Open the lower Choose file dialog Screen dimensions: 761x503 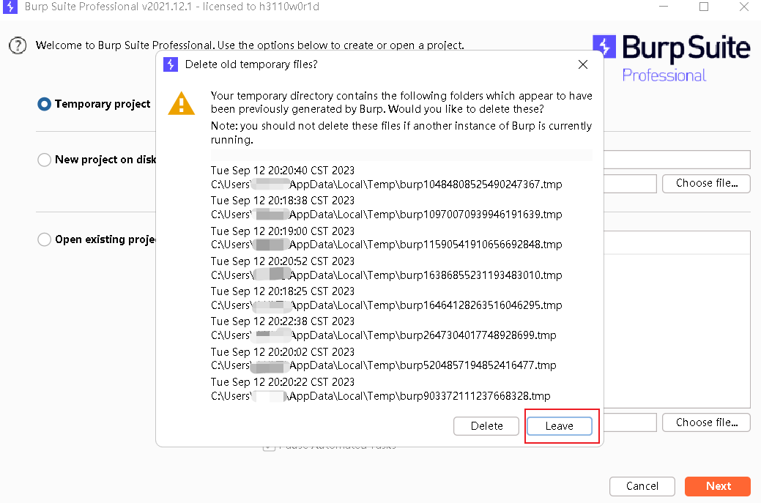point(705,422)
